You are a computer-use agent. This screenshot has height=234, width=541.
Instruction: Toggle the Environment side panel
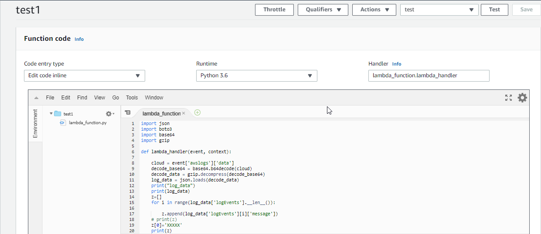click(35, 124)
